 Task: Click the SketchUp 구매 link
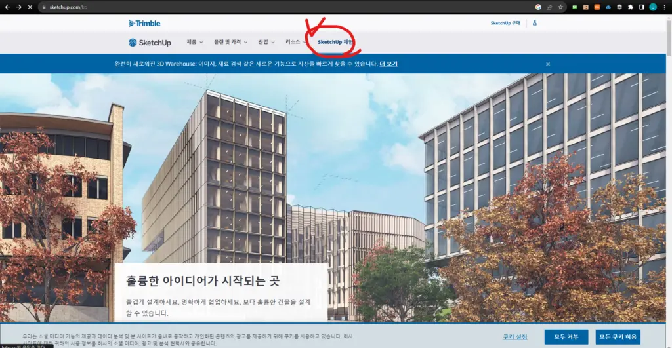[x=505, y=23]
